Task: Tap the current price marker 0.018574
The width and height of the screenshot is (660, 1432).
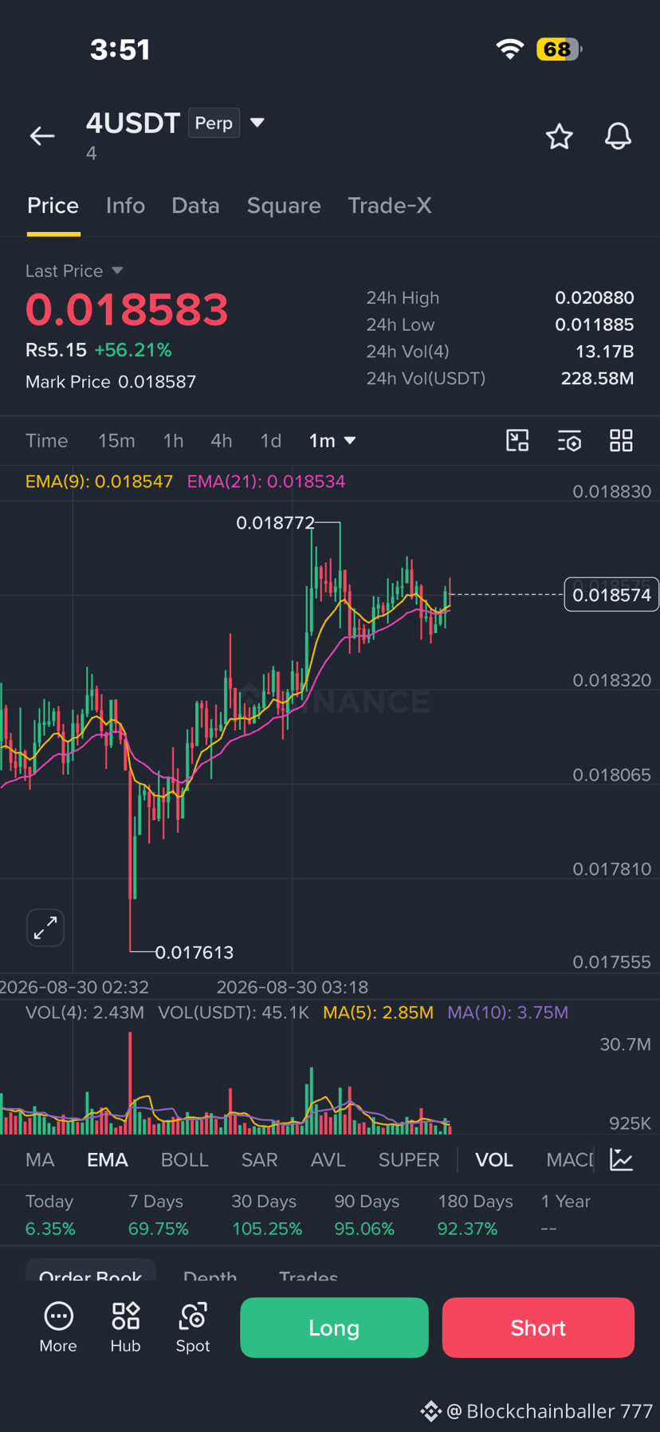Action: pos(611,595)
